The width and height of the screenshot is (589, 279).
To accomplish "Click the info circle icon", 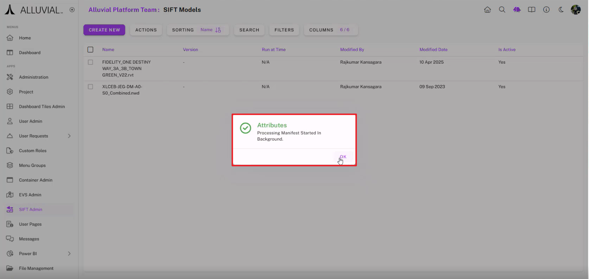I will pyautogui.click(x=546, y=10).
